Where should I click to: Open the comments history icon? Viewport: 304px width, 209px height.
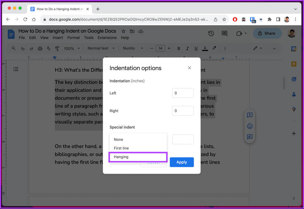[225, 33]
